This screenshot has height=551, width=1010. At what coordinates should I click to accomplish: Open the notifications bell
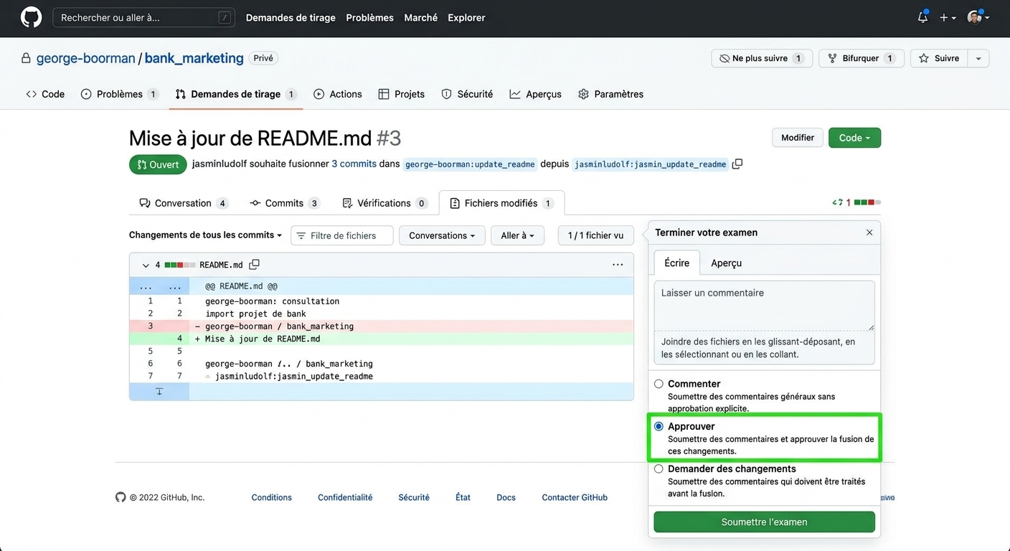(922, 17)
